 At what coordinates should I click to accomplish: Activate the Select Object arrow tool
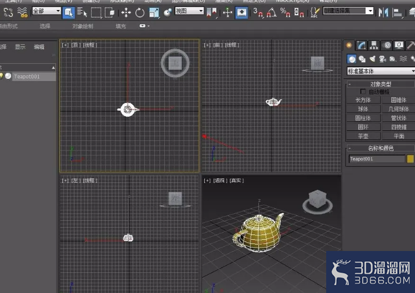point(69,12)
